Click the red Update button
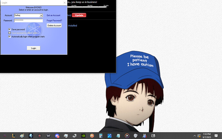Viewport: 222px width, 139px height. (x=79, y=15)
